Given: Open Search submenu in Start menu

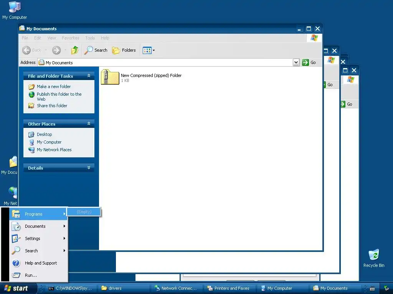Looking at the screenshot, I should (38, 251).
